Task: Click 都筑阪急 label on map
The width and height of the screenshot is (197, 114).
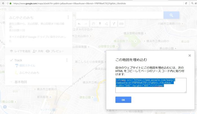Action: (43, 97)
